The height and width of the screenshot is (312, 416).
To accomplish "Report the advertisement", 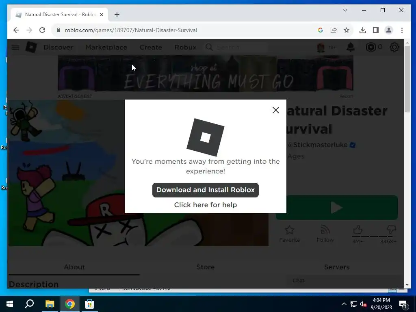I will tap(346, 96).
